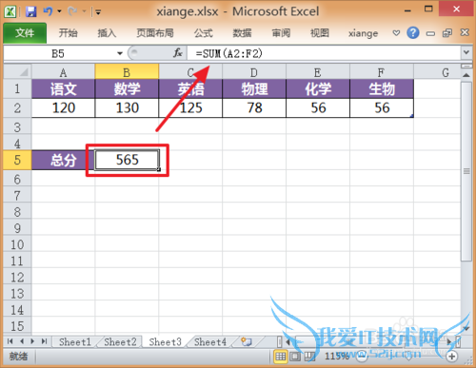
Task: Click the 化学 header cell
Action: click(x=318, y=88)
